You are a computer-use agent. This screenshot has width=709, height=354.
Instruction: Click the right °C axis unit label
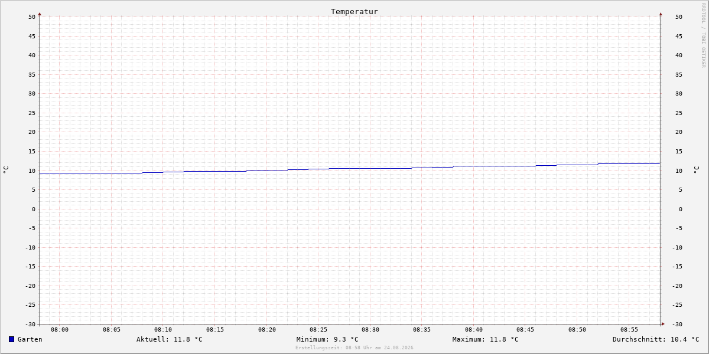[696, 170]
